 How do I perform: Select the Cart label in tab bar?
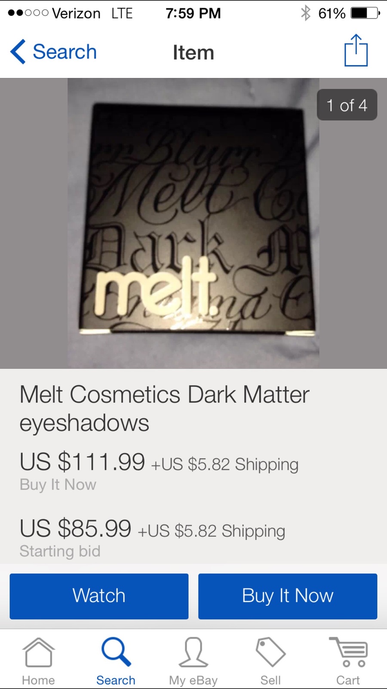click(348, 680)
